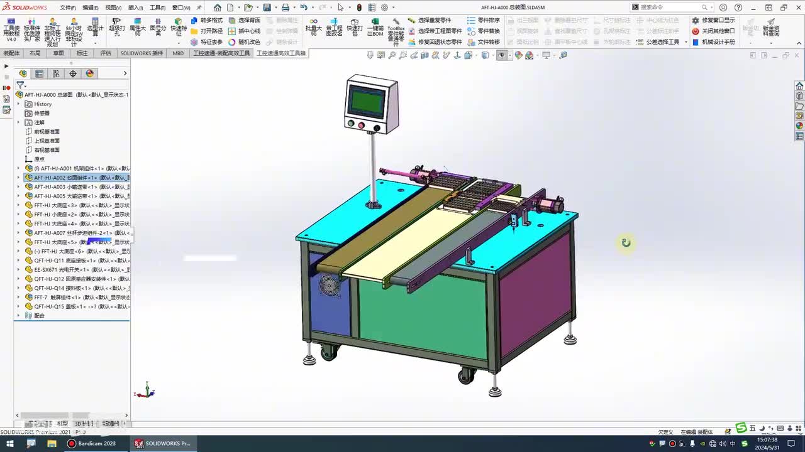Open the 工具使用教程 V4.0 tool
This screenshot has height=452, width=805.
tap(11, 30)
